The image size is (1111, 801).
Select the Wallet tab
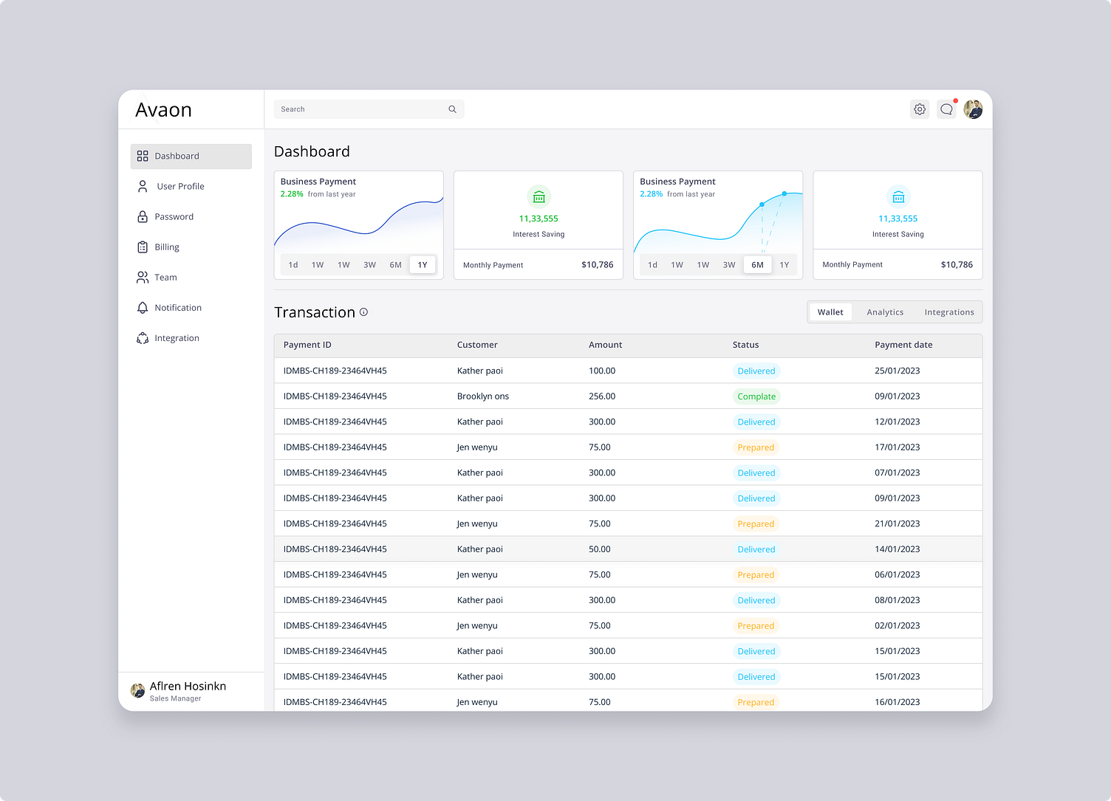[x=830, y=312]
